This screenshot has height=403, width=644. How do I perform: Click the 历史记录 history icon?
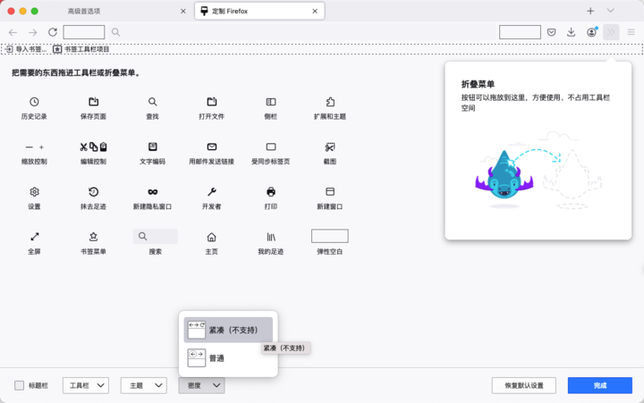[x=34, y=103]
